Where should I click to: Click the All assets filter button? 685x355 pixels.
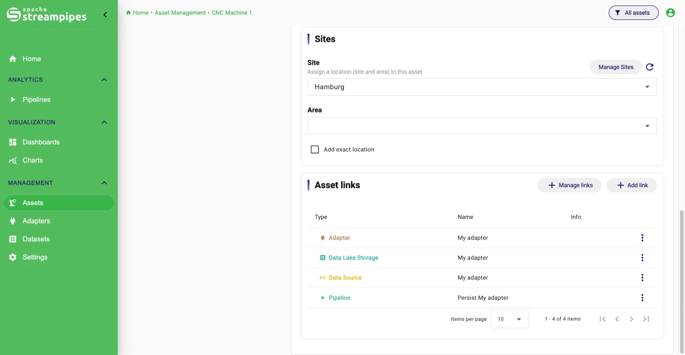pyautogui.click(x=634, y=13)
